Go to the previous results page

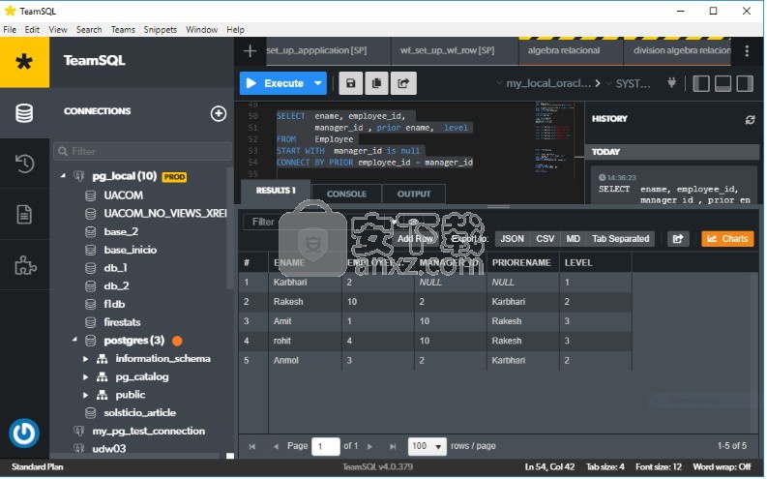coord(276,447)
